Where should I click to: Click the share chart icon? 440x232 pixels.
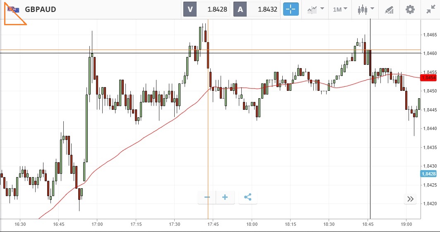point(248,197)
